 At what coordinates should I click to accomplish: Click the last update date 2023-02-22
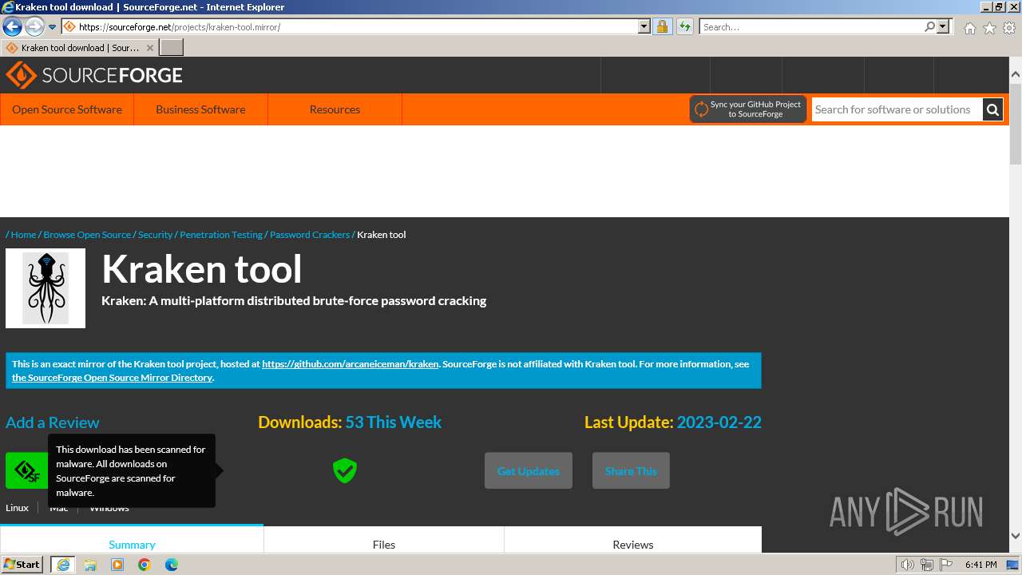point(719,422)
